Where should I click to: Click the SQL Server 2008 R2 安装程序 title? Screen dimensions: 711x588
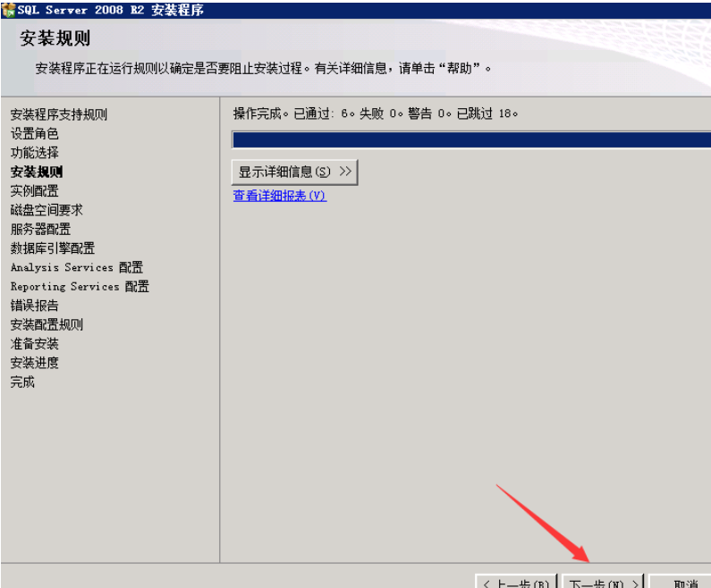click(111, 10)
